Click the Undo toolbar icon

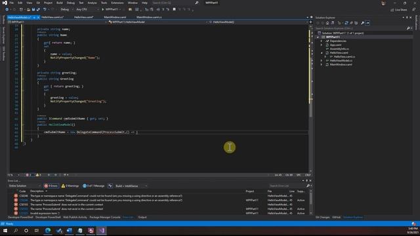[x=45, y=9]
